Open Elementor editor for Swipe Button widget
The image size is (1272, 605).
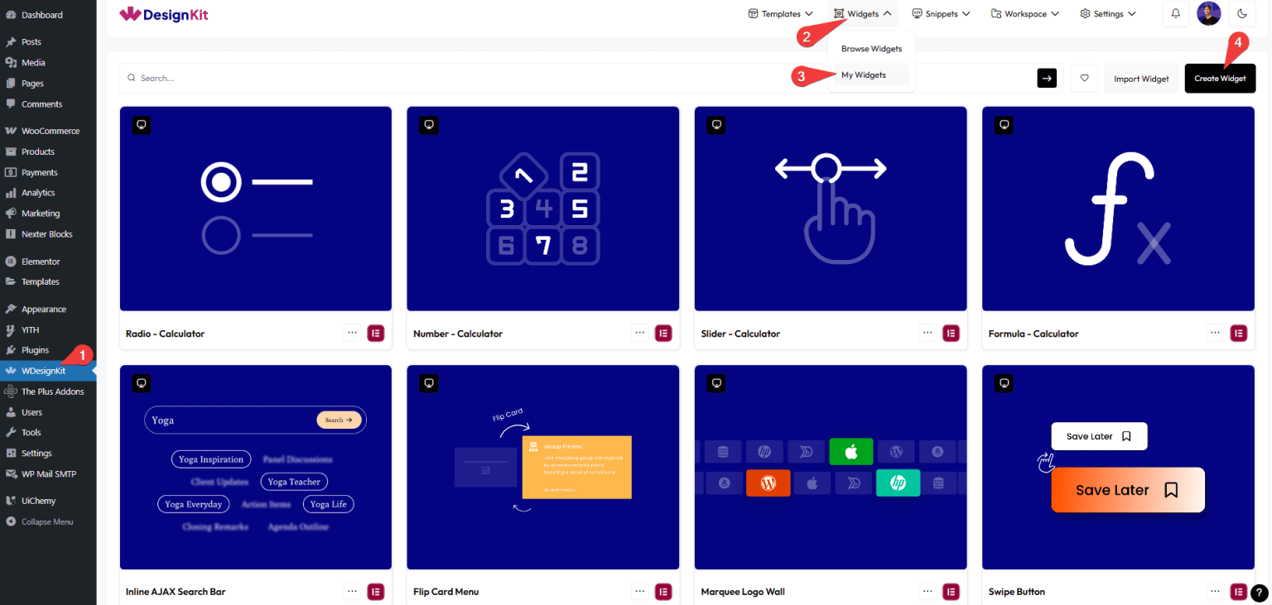coord(1238,592)
